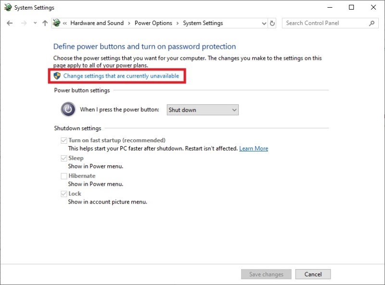Click the Control Panel icon in the address bar
This screenshot has height=285, width=385.
pyautogui.click(x=57, y=23)
